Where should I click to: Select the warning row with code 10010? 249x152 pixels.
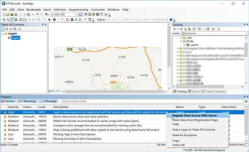click(83, 116)
